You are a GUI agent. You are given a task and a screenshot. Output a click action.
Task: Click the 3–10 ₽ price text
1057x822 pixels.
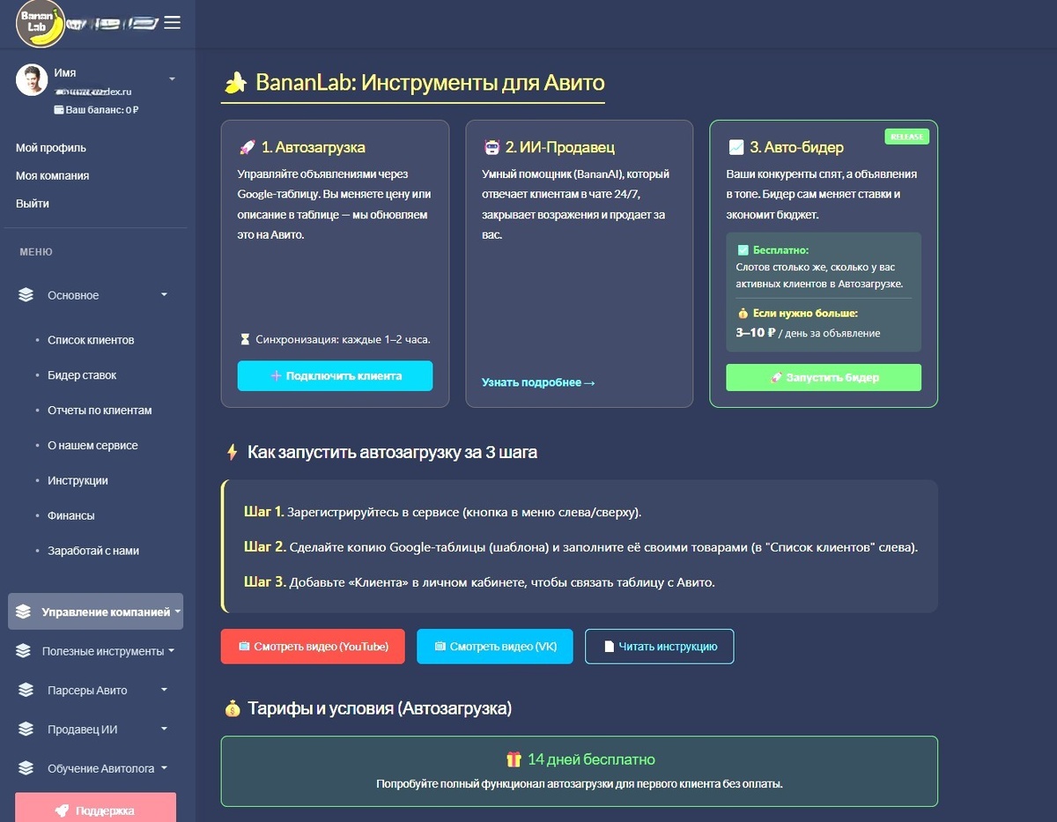coord(756,333)
